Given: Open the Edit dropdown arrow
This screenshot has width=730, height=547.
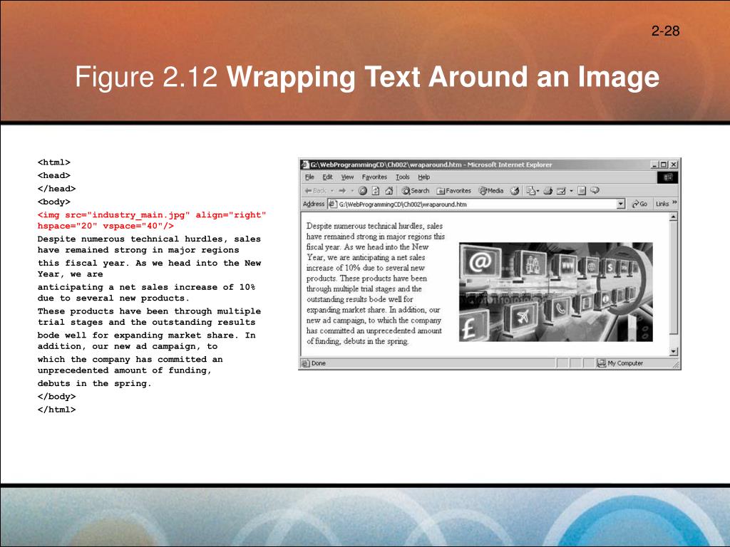Looking at the screenshot, I should click(x=571, y=191).
